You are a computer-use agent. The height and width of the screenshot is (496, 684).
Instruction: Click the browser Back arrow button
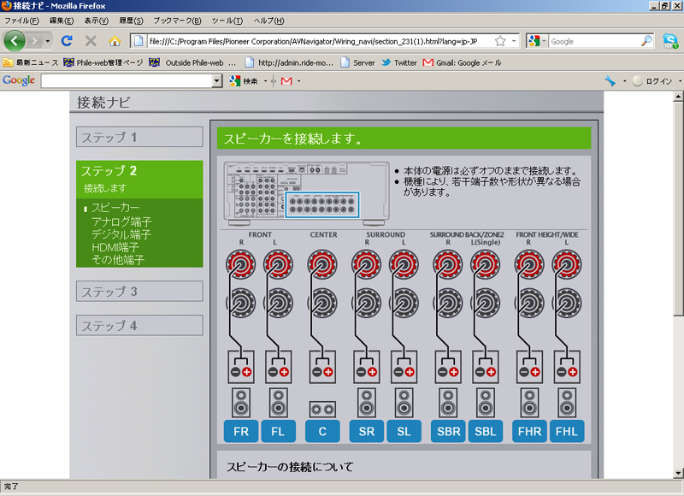(15, 41)
